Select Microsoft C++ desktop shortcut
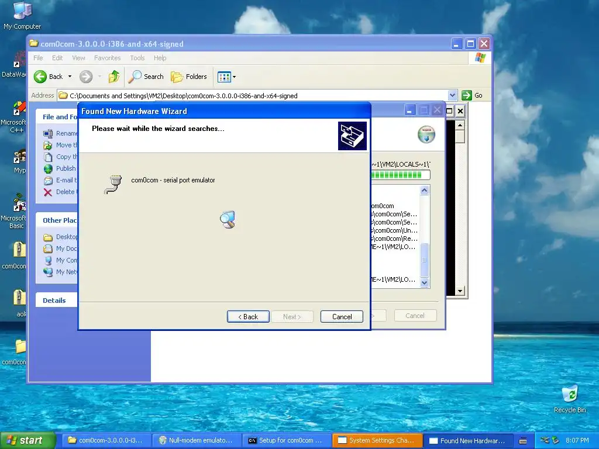Viewport: 599px width, 449px height. click(15, 117)
